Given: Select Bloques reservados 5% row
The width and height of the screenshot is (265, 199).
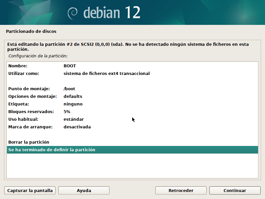Looking at the screenshot, I should click(x=132, y=111).
